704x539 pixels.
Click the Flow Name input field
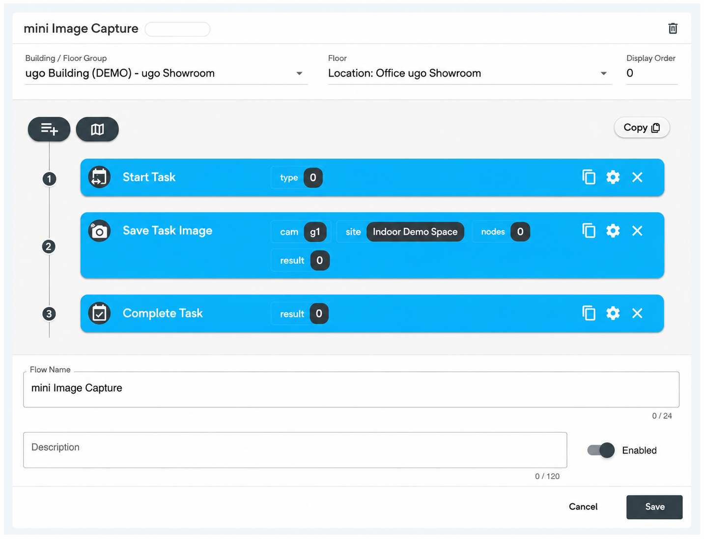coord(351,389)
